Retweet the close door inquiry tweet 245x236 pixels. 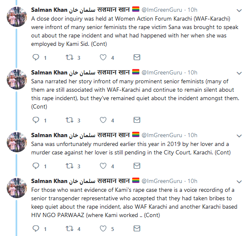[x=69, y=57]
